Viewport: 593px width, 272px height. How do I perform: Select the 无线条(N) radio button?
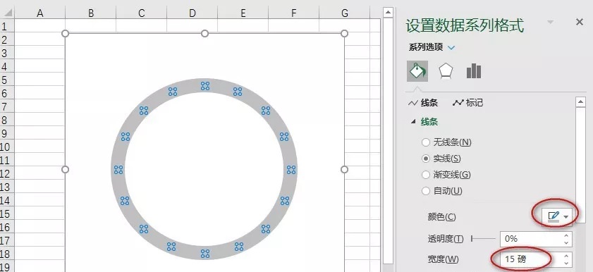point(426,142)
